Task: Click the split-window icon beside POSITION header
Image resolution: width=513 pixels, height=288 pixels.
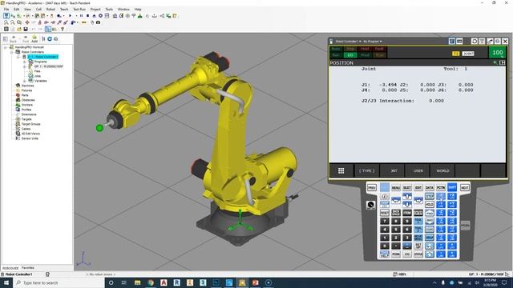Action: [x=503, y=62]
